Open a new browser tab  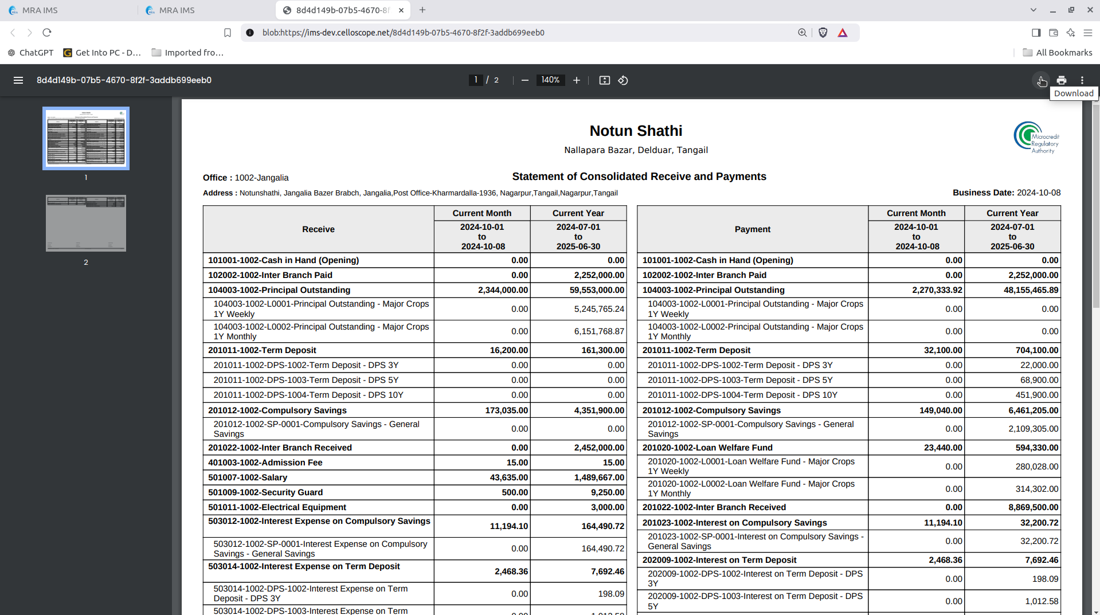pos(422,10)
